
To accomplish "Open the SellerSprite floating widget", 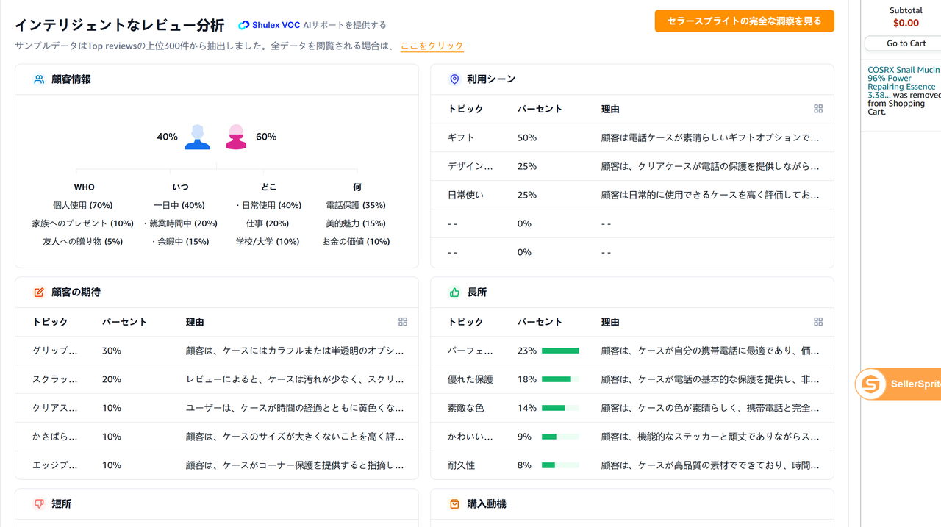I will coord(898,384).
